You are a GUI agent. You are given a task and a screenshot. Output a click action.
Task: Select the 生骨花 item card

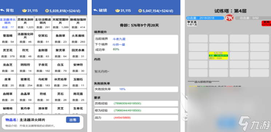click(78, 109)
